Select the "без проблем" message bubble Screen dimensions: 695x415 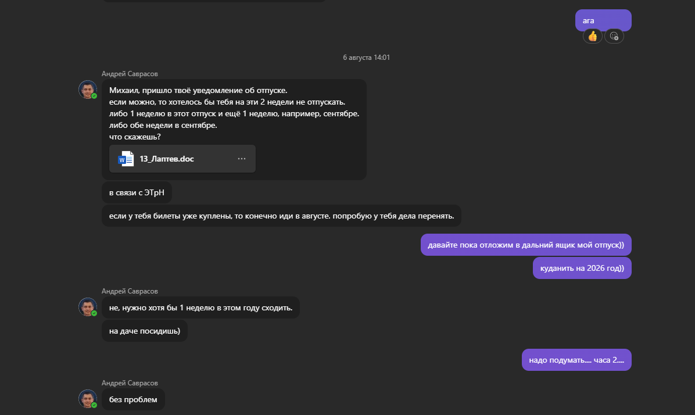tap(133, 399)
